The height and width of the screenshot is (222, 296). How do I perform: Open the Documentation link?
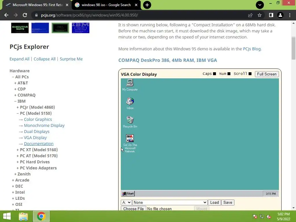(x=38, y=144)
